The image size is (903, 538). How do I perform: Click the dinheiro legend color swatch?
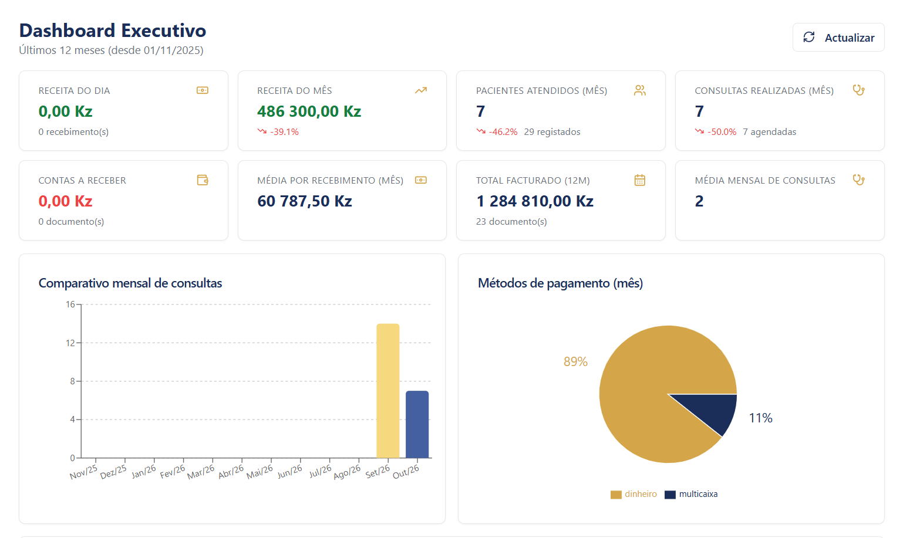(x=616, y=495)
